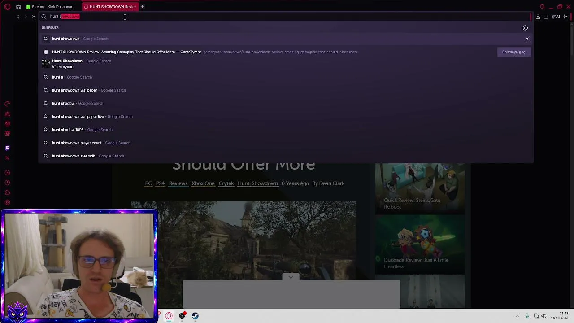
Task: Click the 'Sekmeye geç' switch-to-tab button
Action: (x=513, y=52)
